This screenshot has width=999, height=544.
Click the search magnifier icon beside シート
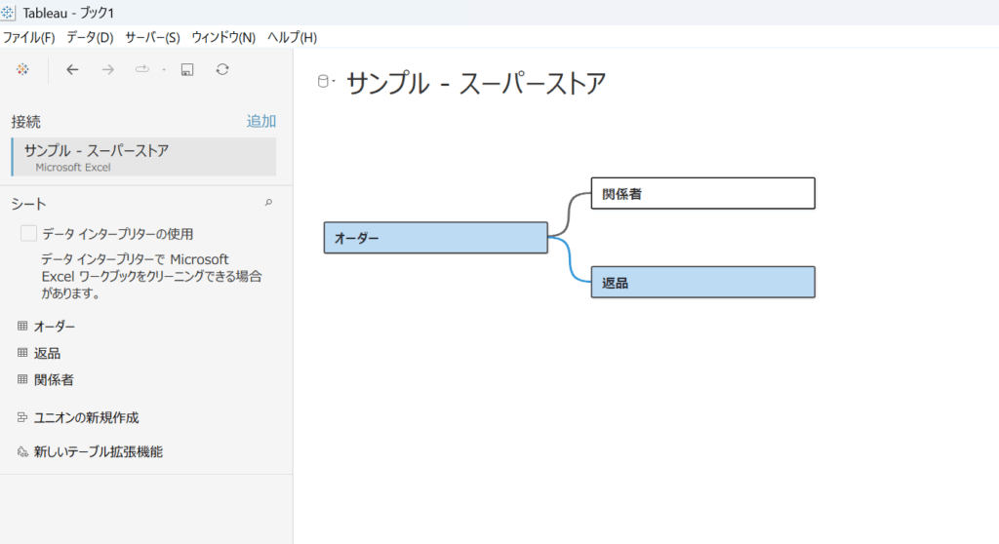tap(269, 203)
